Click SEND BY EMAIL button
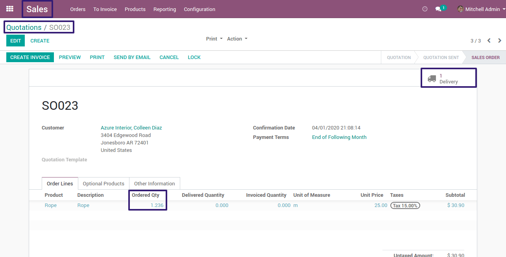 point(132,57)
